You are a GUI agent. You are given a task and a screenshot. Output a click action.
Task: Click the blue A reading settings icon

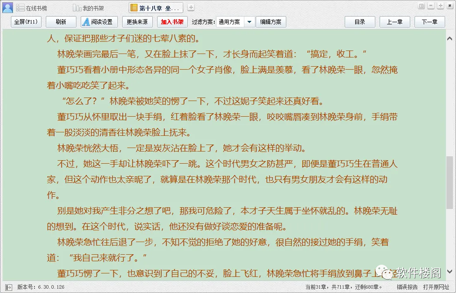coord(86,21)
